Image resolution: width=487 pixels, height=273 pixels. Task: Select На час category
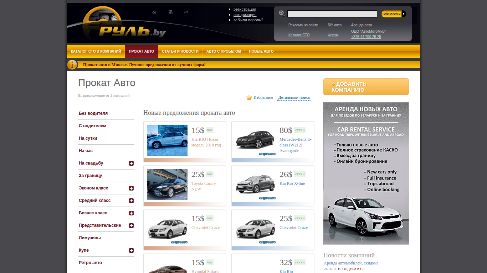pyautogui.click(x=86, y=151)
